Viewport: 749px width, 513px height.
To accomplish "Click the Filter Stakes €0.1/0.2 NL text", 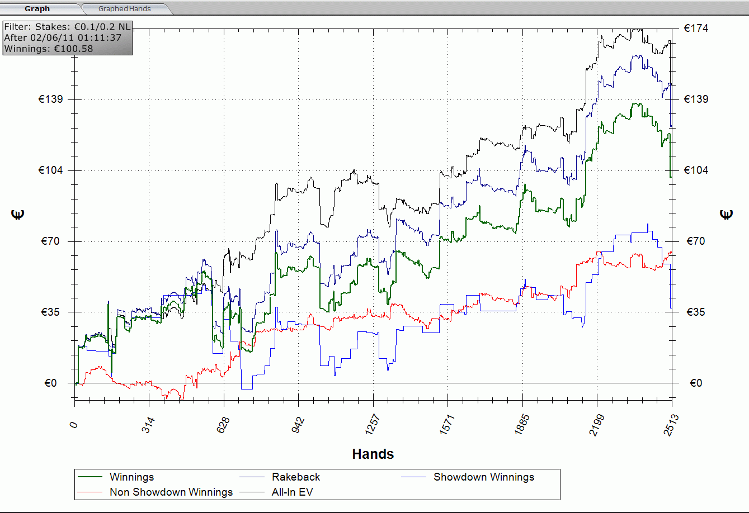I will click(67, 27).
